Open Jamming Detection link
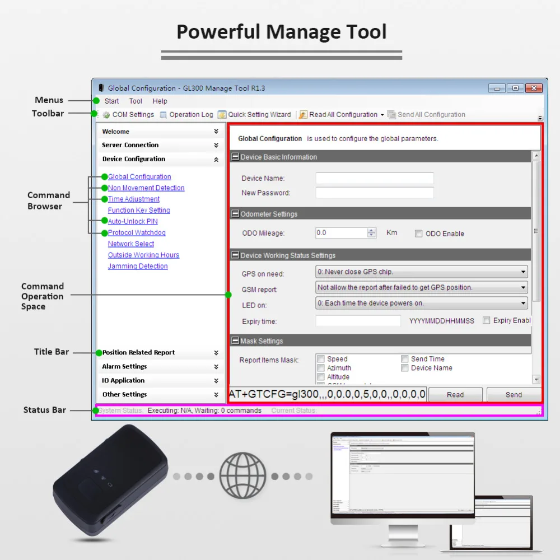Image resolution: width=560 pixels, height=560 pixels. (x=138, y=266)
